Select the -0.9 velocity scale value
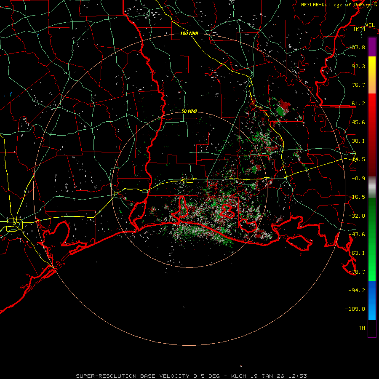The height and width of the screenshot is (379, 379). coord(358,179)
